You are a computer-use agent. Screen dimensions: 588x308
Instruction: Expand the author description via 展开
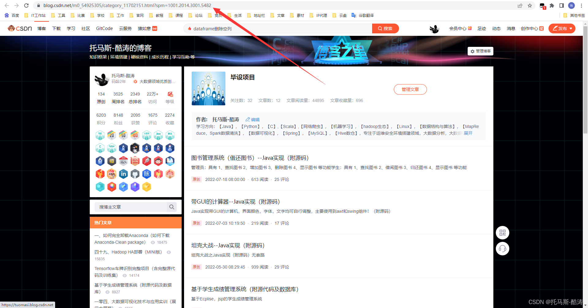click(468, 133)
